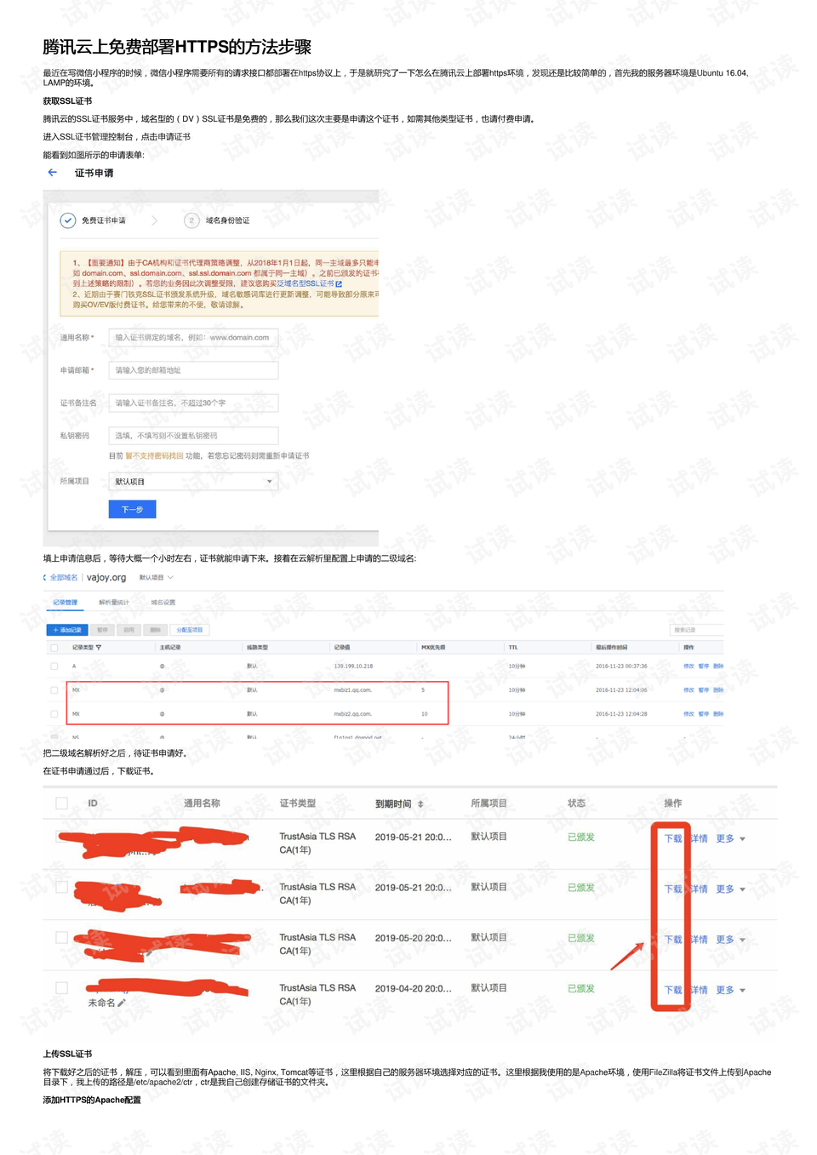
Task: Click the 分配至项目 button
Action: [x=190, y=630]
